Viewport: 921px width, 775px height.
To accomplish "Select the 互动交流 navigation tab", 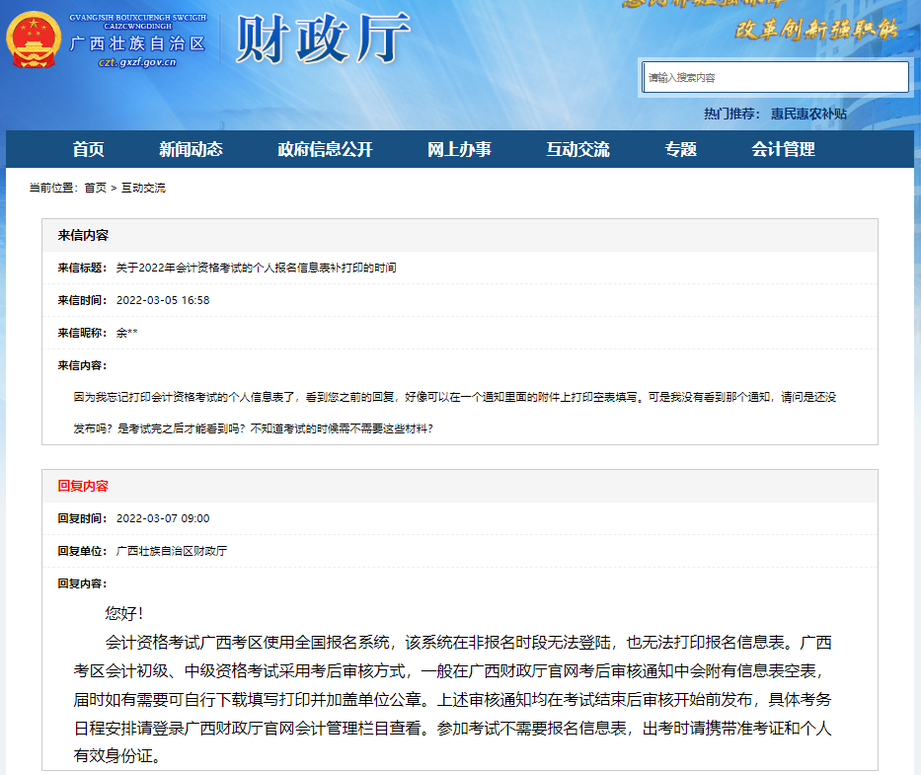I will [x=577, y=149].
